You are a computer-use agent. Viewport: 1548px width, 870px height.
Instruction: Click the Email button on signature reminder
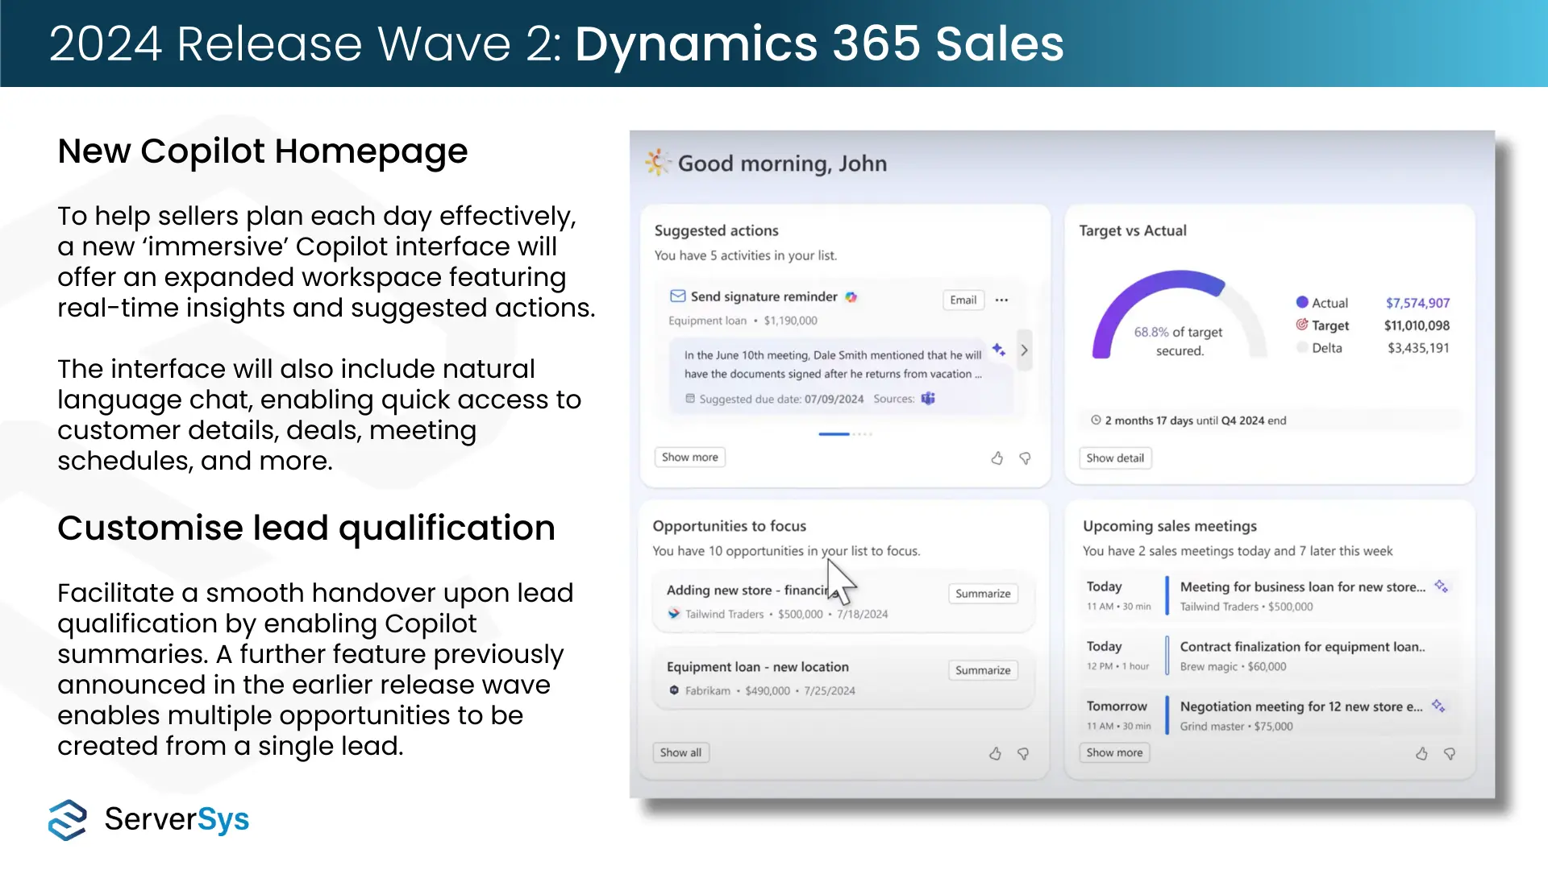963,300
